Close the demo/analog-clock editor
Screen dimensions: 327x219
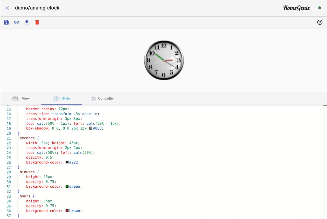point(7,8)
